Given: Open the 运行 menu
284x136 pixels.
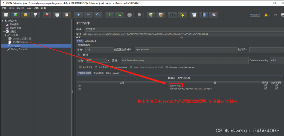Looking at the screenshot, I should [29, 8].
